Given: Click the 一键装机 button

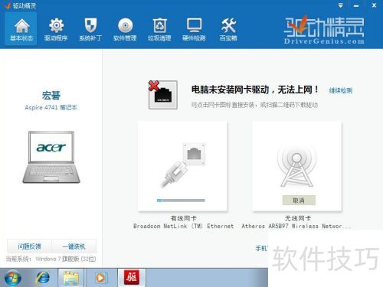Looking at the screenshot, I should click(x=74, y=246).
